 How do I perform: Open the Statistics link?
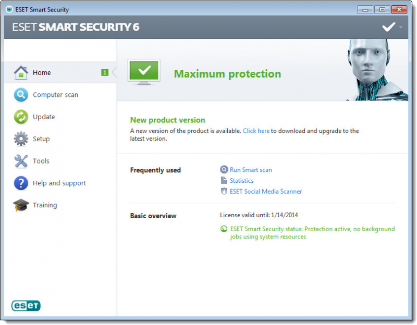(241, 181)
